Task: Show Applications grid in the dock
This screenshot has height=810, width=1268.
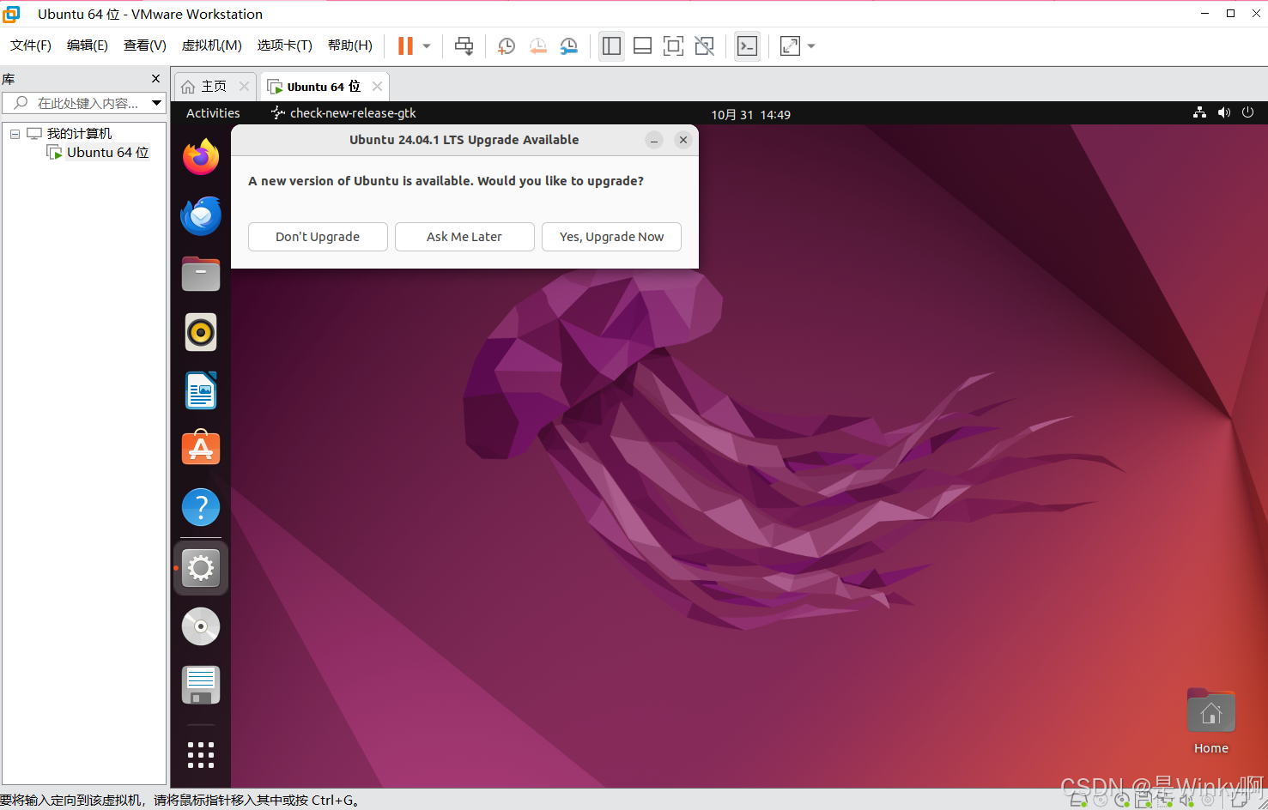Action: click(201, 755)
